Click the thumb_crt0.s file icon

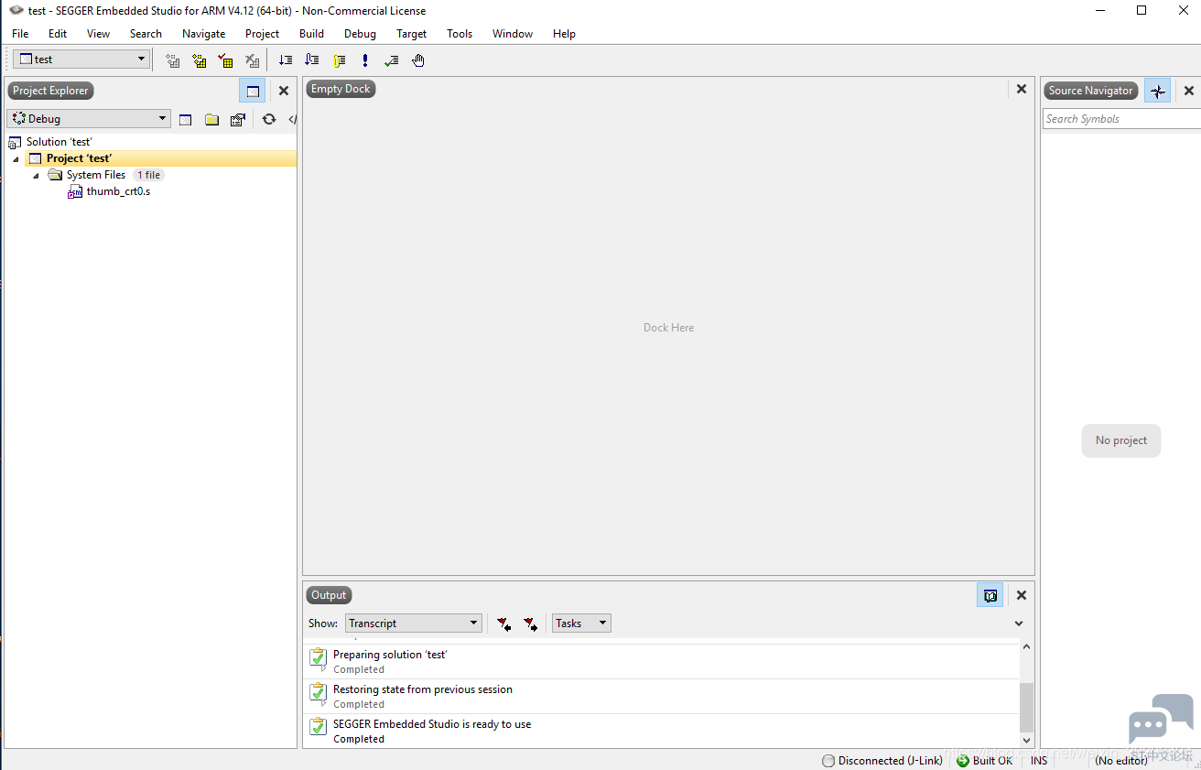pos(75,192)
